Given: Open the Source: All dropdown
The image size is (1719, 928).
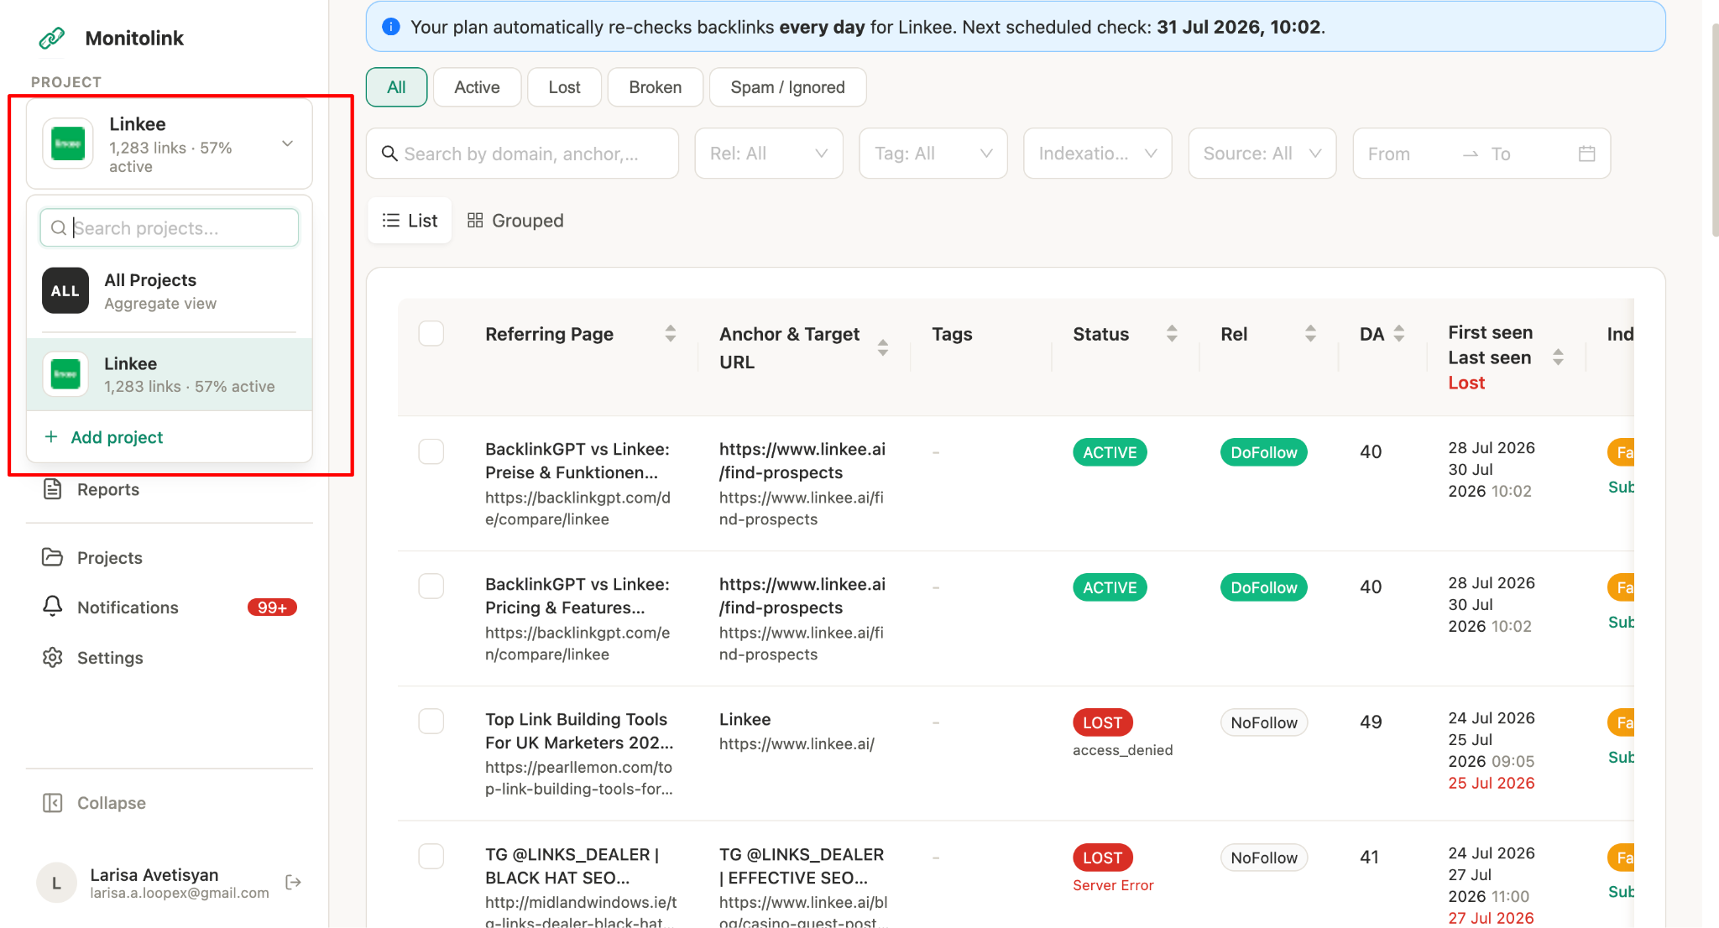Looking at the screenshot, I should point(1262,154).
